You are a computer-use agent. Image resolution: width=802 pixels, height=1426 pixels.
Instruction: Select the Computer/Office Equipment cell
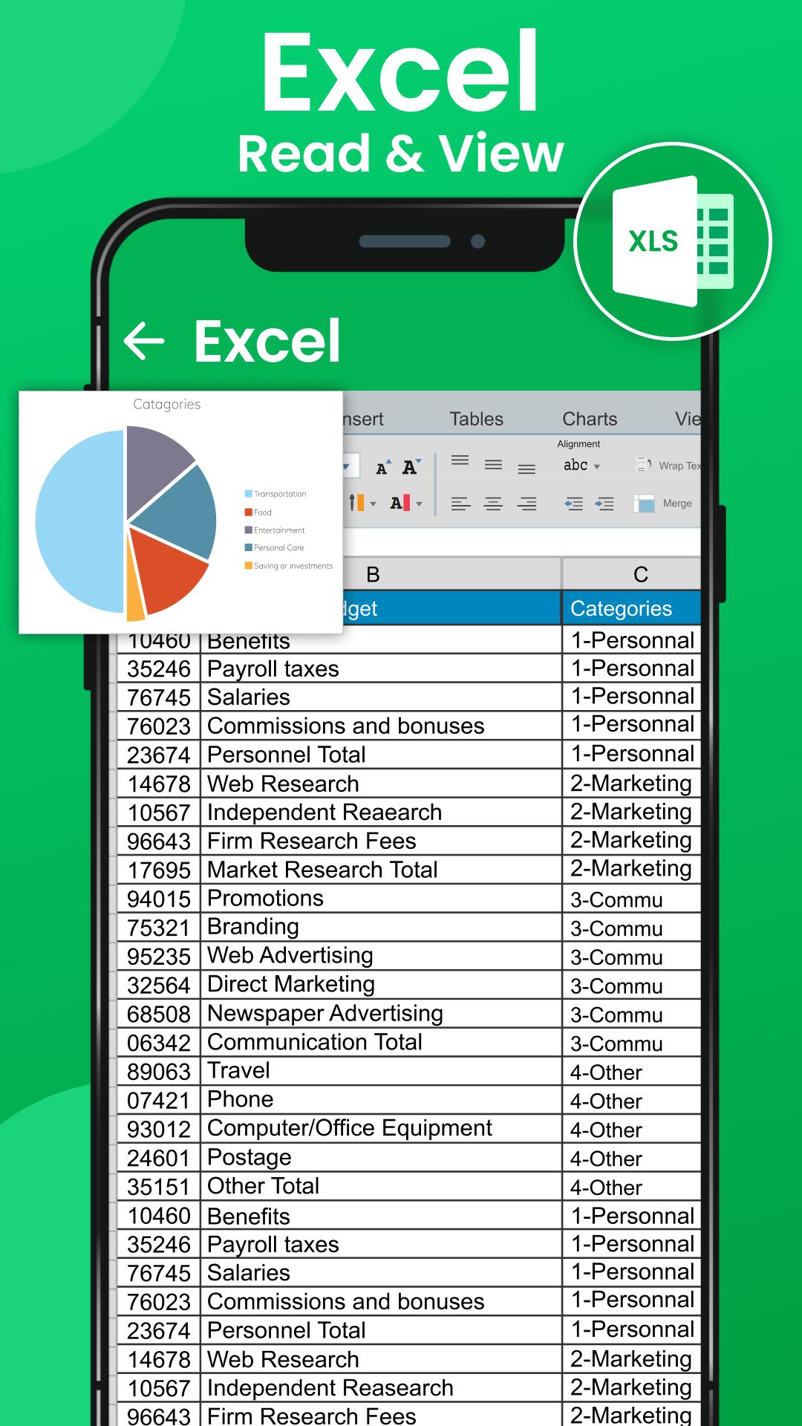tap(381, 1129)
